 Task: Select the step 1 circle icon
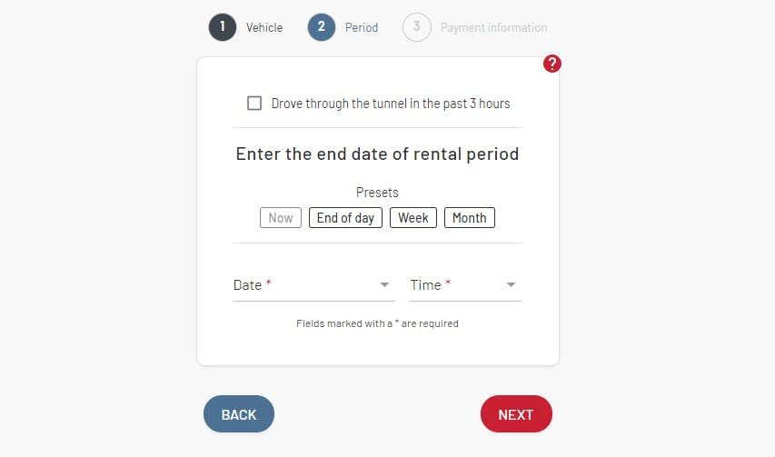click(x=223, y=27)
